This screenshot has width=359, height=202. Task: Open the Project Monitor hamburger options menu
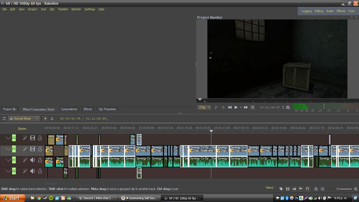pyautogui.click(x=288, y=107)
